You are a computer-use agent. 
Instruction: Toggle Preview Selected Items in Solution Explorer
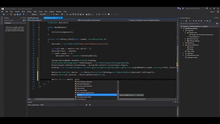pos(210,21)
